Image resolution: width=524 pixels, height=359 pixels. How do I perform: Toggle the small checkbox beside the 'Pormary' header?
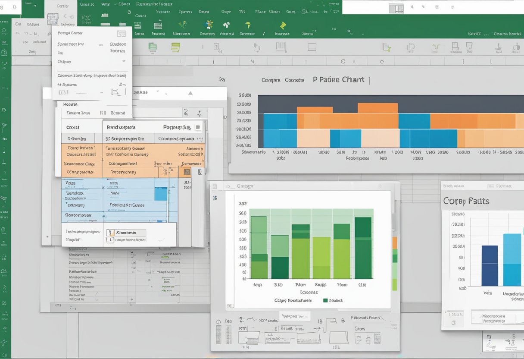point(197,127)
